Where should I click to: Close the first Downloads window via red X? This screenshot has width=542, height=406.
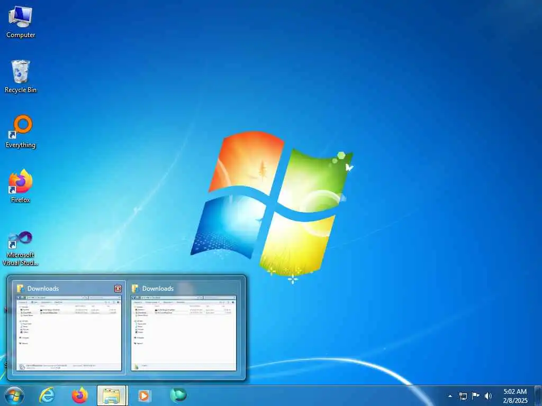[118, 289]
